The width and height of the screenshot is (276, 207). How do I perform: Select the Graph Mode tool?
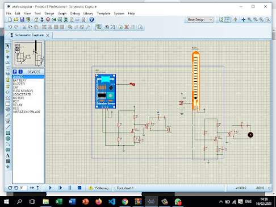coord(8,98)
